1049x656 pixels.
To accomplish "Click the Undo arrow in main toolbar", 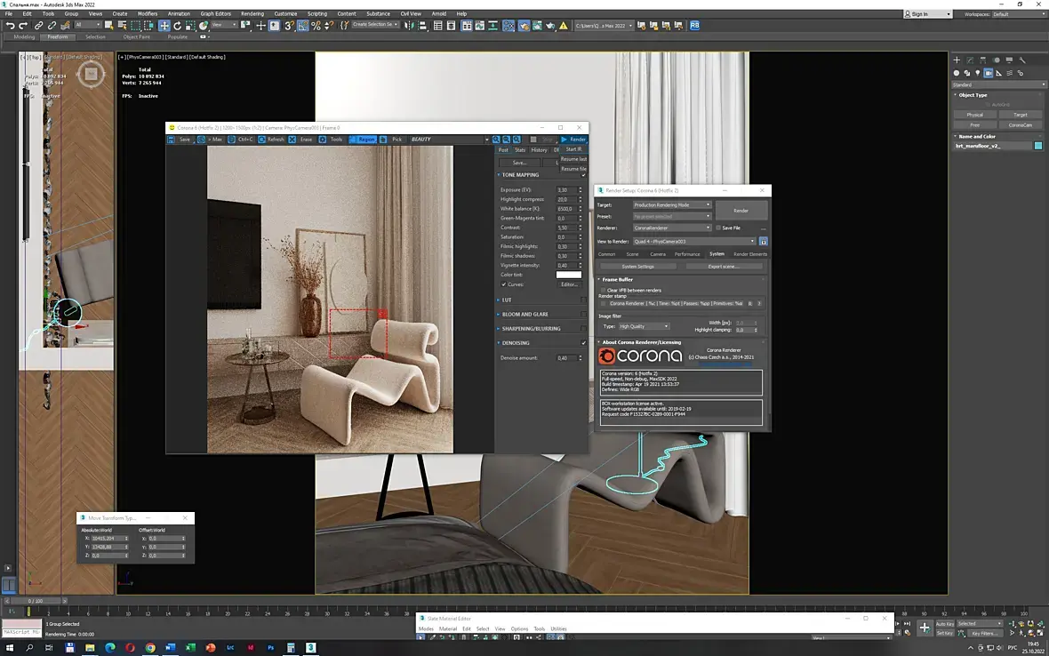I will 10,26.
